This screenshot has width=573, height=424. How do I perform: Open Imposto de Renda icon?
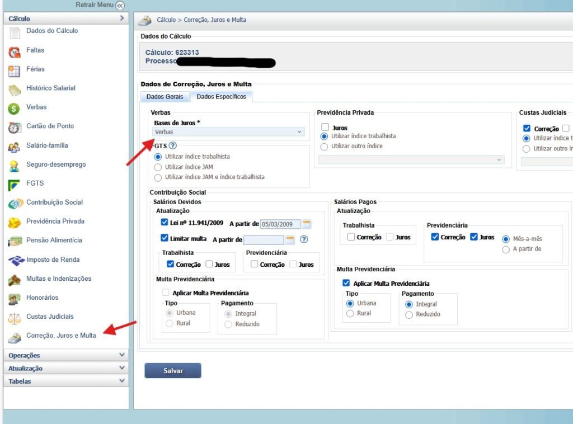tap(15, 261)
